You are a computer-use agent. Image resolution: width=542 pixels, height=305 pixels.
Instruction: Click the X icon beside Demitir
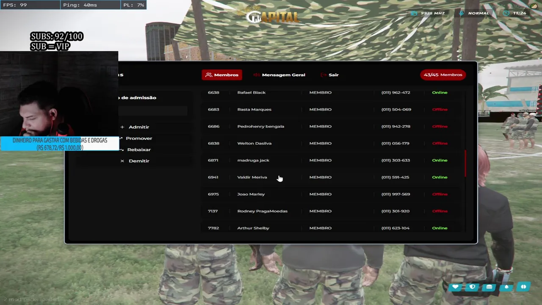[122, 161]
